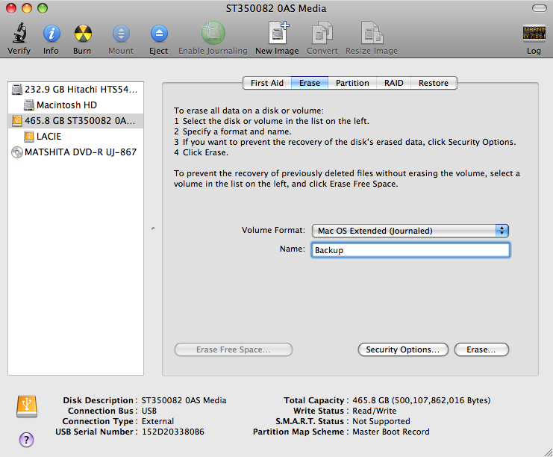Click the sidebar splitter handle dot
The image size is (553, 457).
click(x=153, y=228)
